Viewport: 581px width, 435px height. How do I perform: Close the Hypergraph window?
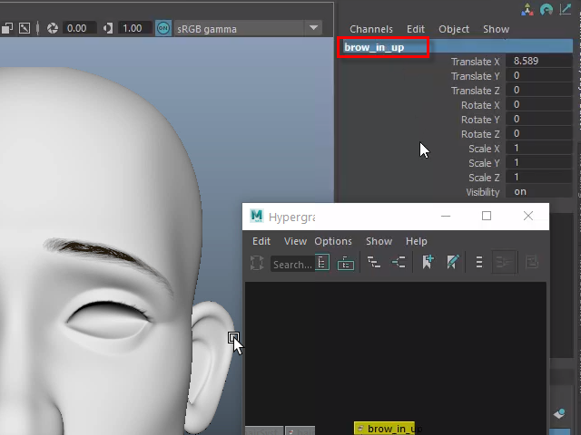528,216
